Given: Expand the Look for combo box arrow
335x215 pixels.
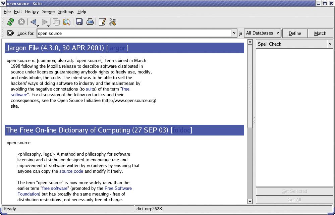Looking at the screenshot, I should pyautogui.click(x=234, y=33).
